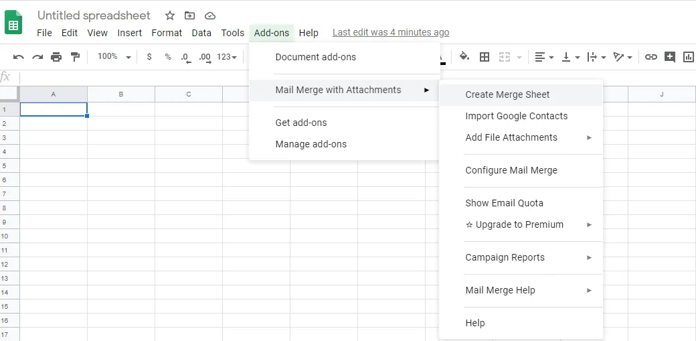Viewport: 696px width, 341px height.
Task: Select Create Merge Sheet
Action: click(521, 94)
